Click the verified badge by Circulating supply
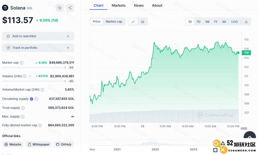This screenshot has width=258, height=155. (x=32, y=99)
